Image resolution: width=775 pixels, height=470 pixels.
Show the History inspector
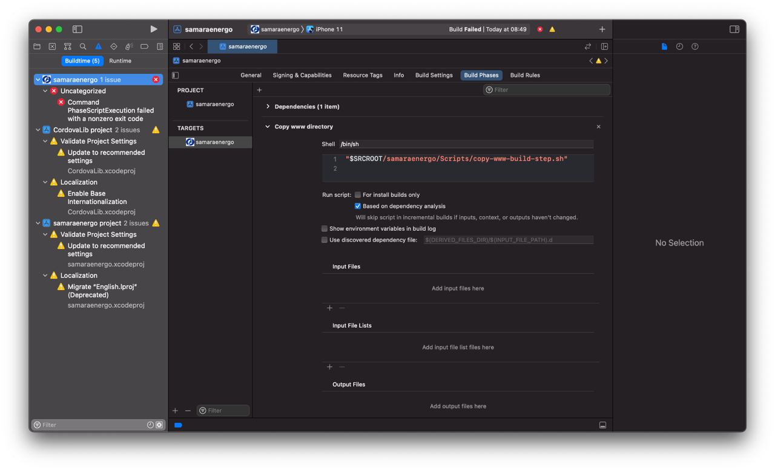(679, 47)
